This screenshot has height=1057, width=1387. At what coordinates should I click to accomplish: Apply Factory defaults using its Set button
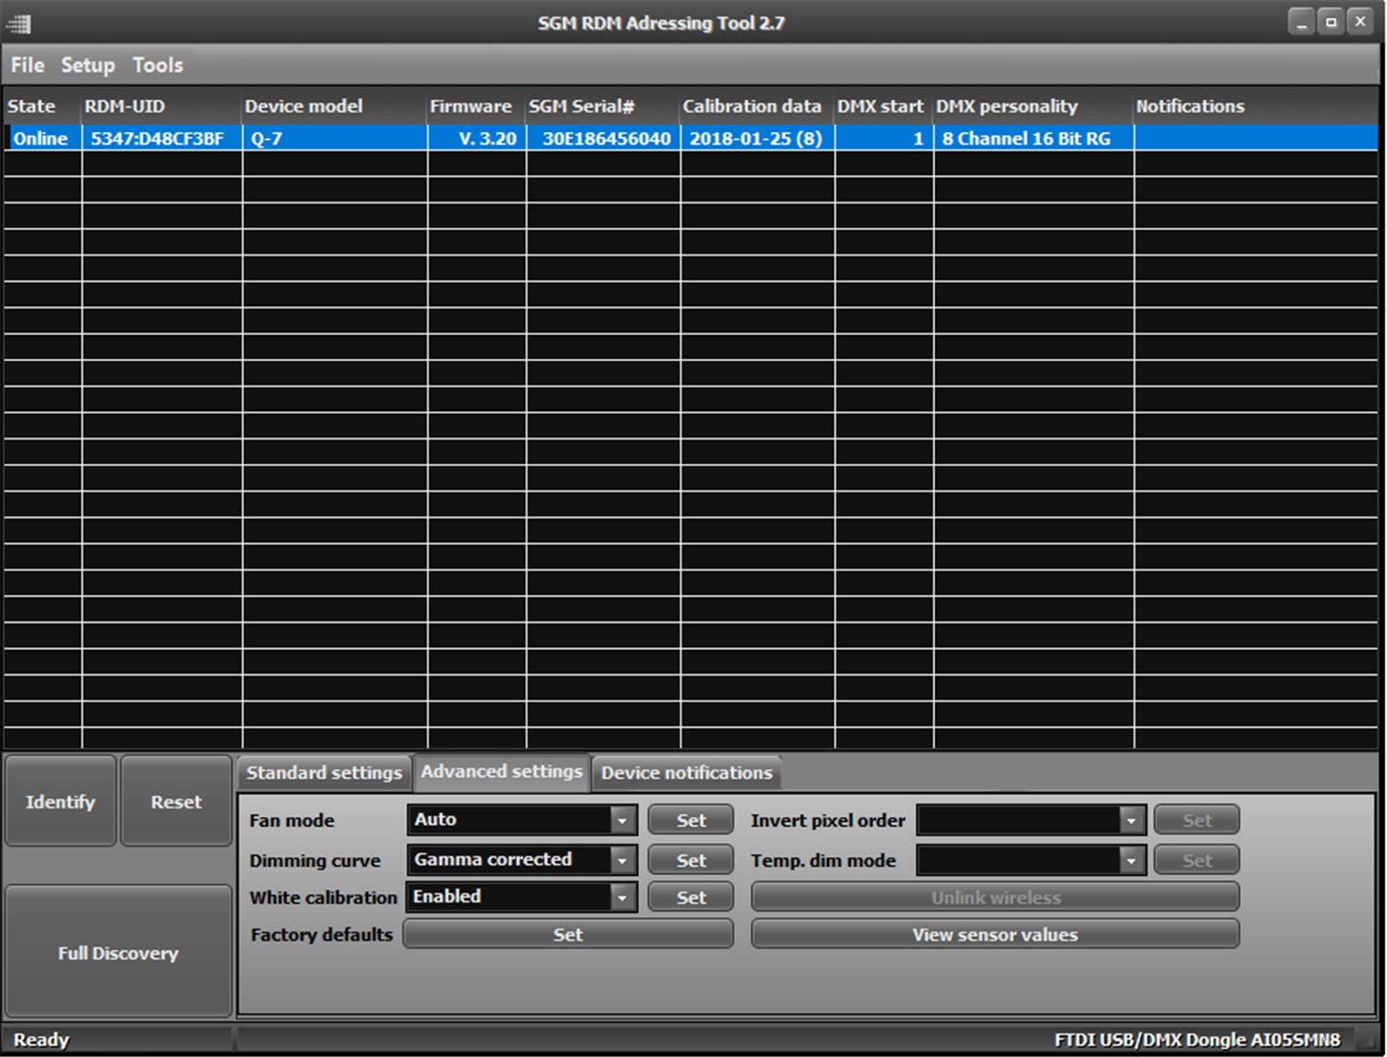pos(568,934)
